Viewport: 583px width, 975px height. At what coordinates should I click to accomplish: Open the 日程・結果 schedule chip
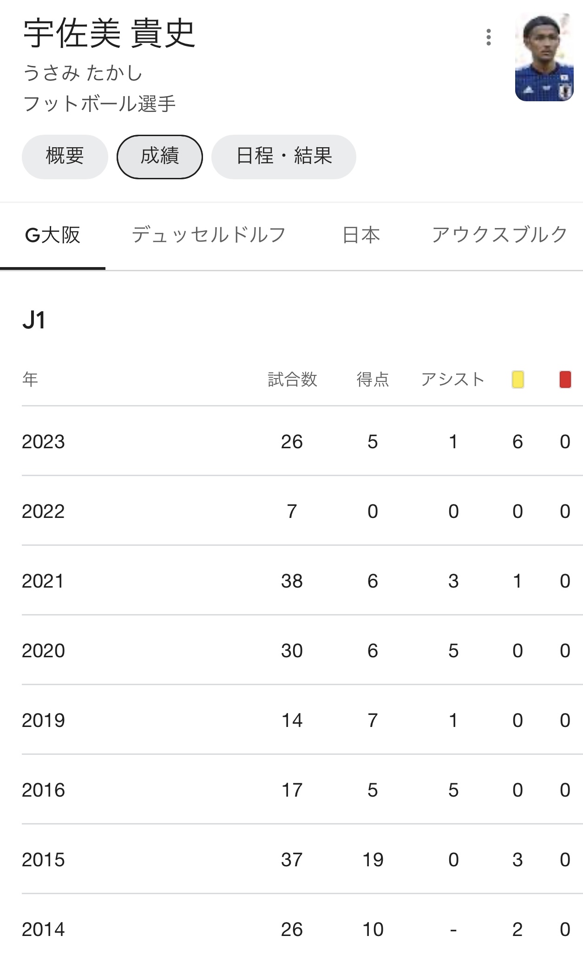tap(283, 157)
